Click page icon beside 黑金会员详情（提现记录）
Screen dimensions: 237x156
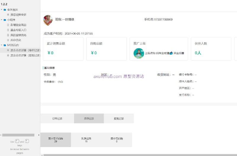coord(8,55)
